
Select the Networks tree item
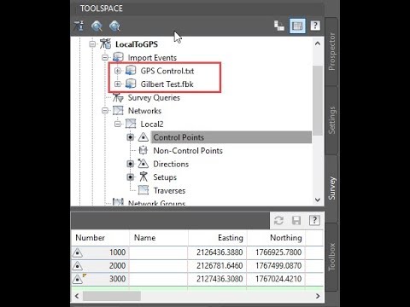tap(144, 111)
